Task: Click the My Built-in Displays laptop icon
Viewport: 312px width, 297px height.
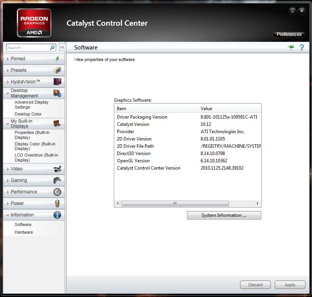Action: 57,124
